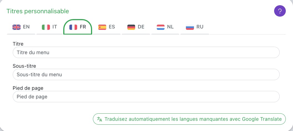The image size is (293, 131).
Task: Select the active FR tab label
Action: tap(83, 27)
